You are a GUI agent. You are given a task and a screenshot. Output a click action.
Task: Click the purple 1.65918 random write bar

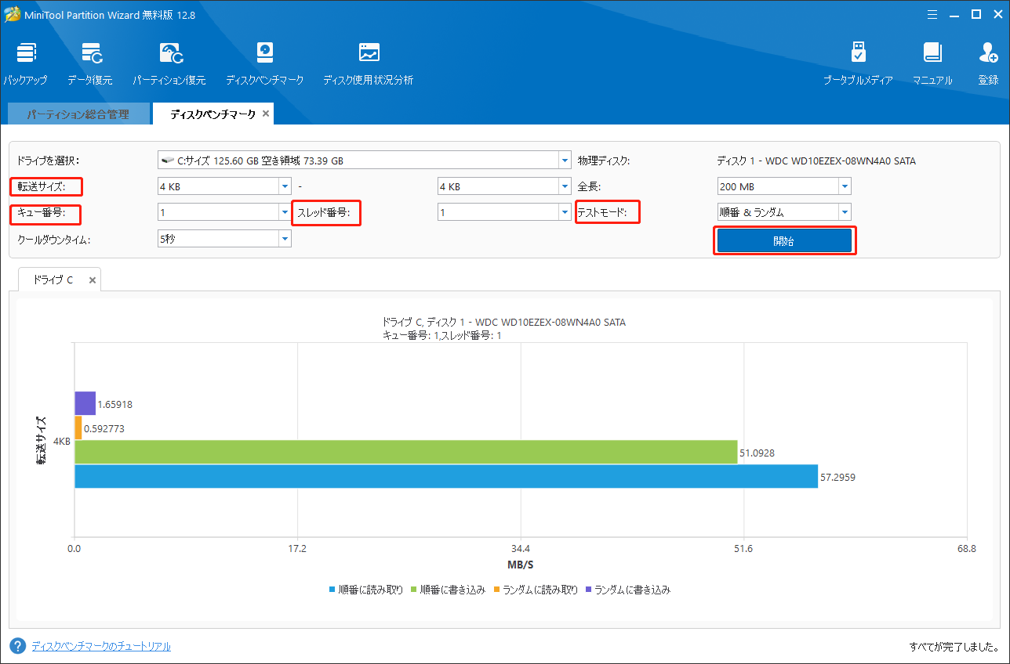[x=85, y=403]
